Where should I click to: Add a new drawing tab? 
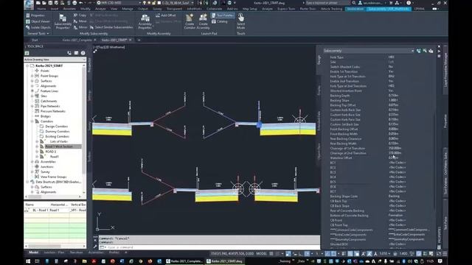pyautogui.click(x=139, y=40)
